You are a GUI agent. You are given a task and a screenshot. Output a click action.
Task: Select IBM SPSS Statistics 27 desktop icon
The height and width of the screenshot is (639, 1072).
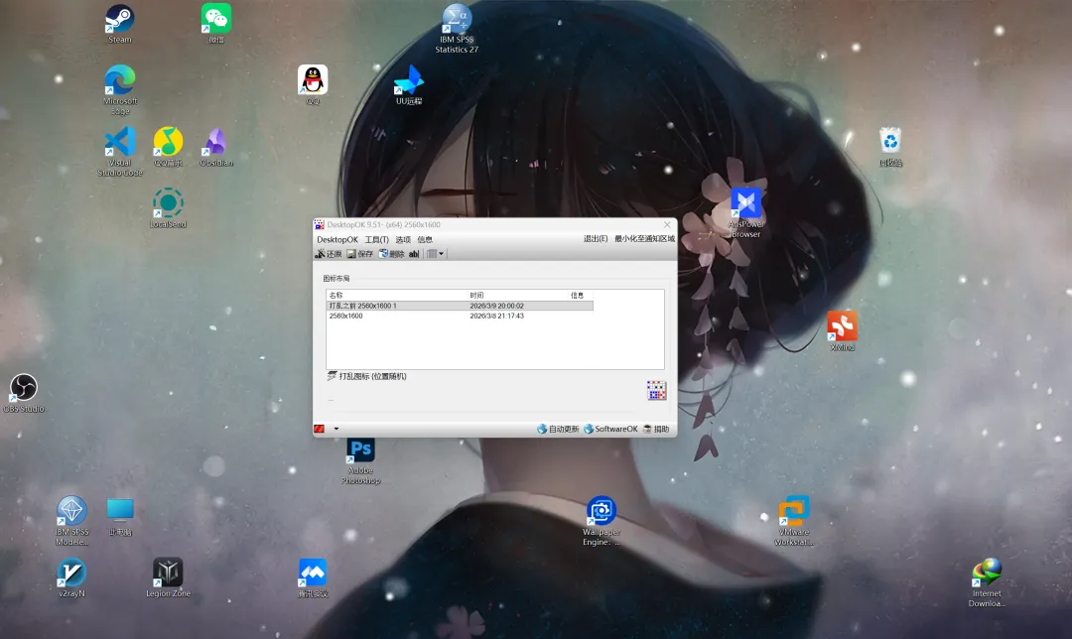tap(457, 29)
